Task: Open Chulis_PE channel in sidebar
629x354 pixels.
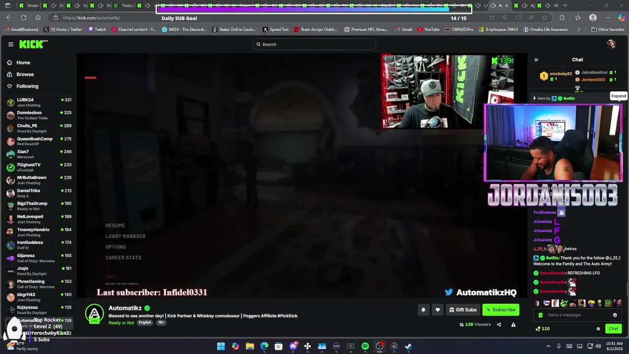Action: (38, 128)
